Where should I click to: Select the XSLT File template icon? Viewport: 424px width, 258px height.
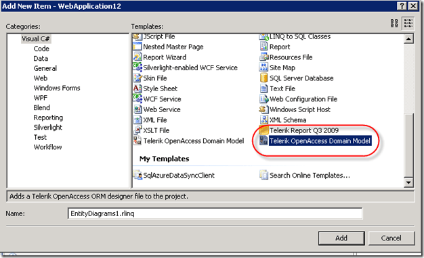[x=137, y=130]
